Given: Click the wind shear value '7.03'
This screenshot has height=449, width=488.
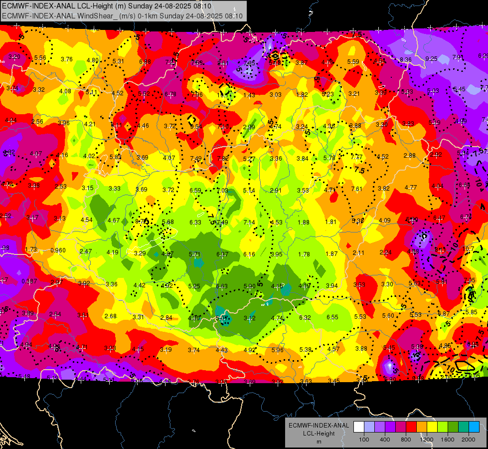Looking at the screenshot, I should (x=222, y=191).
